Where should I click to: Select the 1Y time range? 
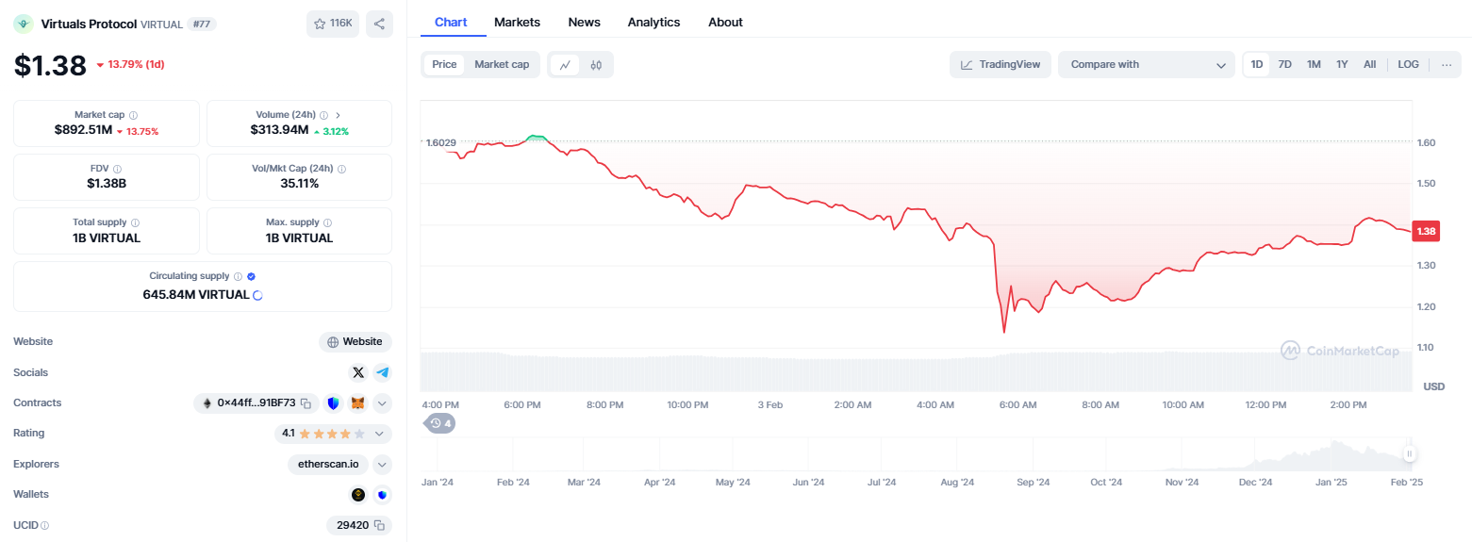pos(1342,64)
